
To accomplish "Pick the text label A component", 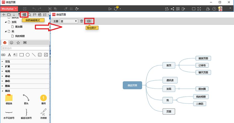I will click(9, 55).
